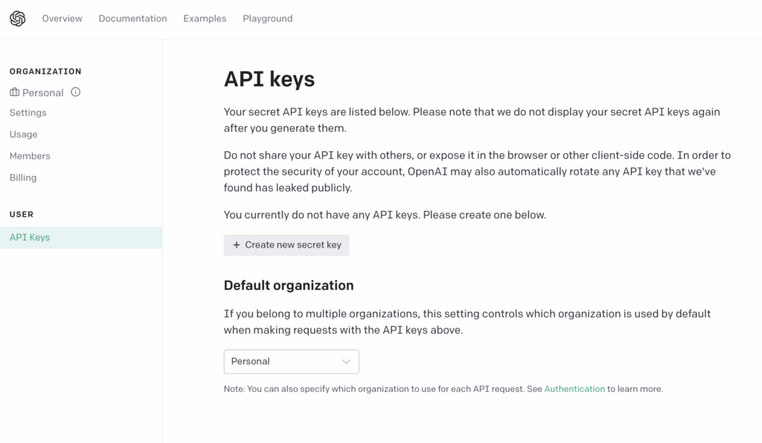Switch to the Examples section

[205, 19]
